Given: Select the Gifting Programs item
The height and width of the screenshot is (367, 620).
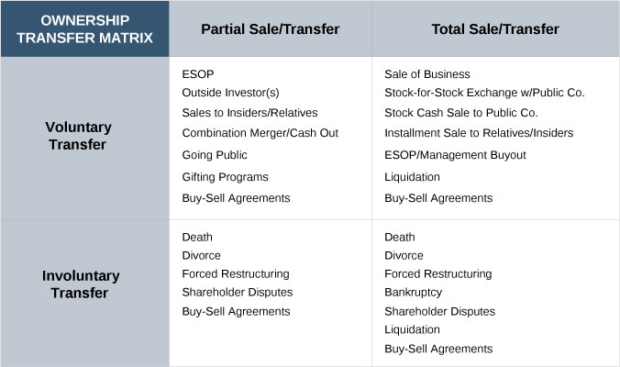Looking at the screenshot, I should 225,177.
